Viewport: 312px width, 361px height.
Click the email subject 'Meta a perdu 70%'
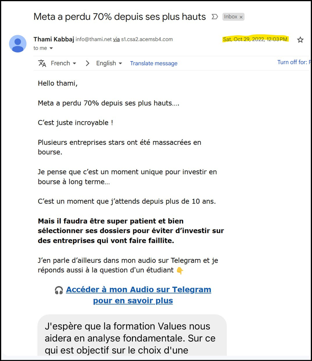[119, 17]
